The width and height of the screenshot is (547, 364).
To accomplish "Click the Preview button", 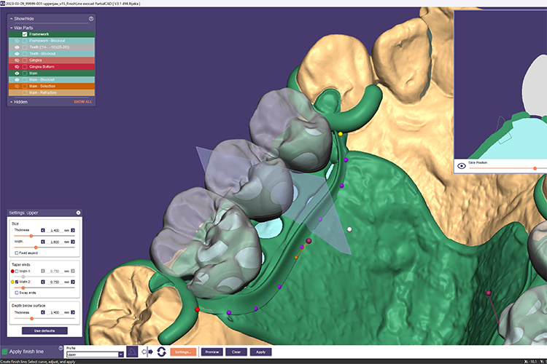I will coord(212,352).
